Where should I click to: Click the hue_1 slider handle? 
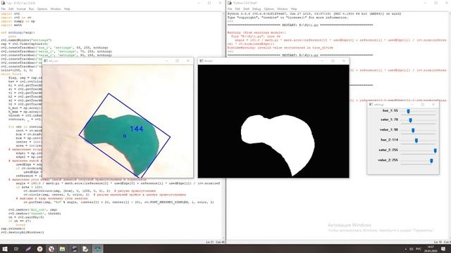pyautogui.click(x=408, y=111)
